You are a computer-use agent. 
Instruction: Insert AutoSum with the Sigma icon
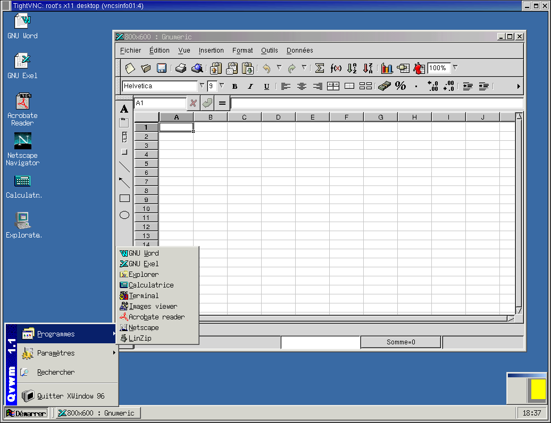pyautogui.click(x=320, y=68)
